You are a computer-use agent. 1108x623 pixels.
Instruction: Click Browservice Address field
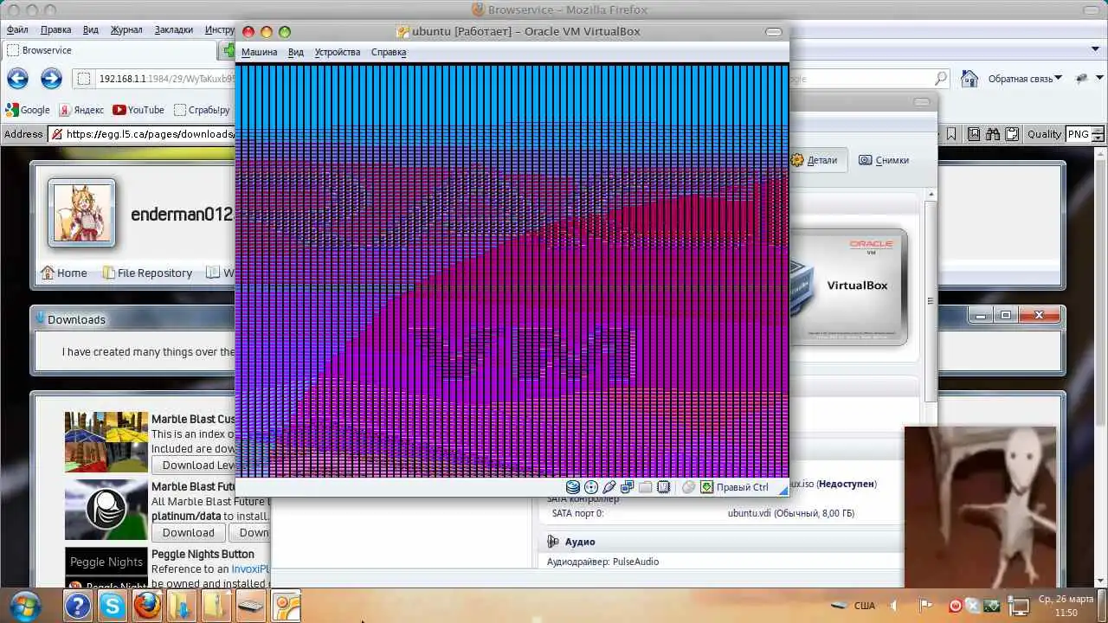click(142, 134)
